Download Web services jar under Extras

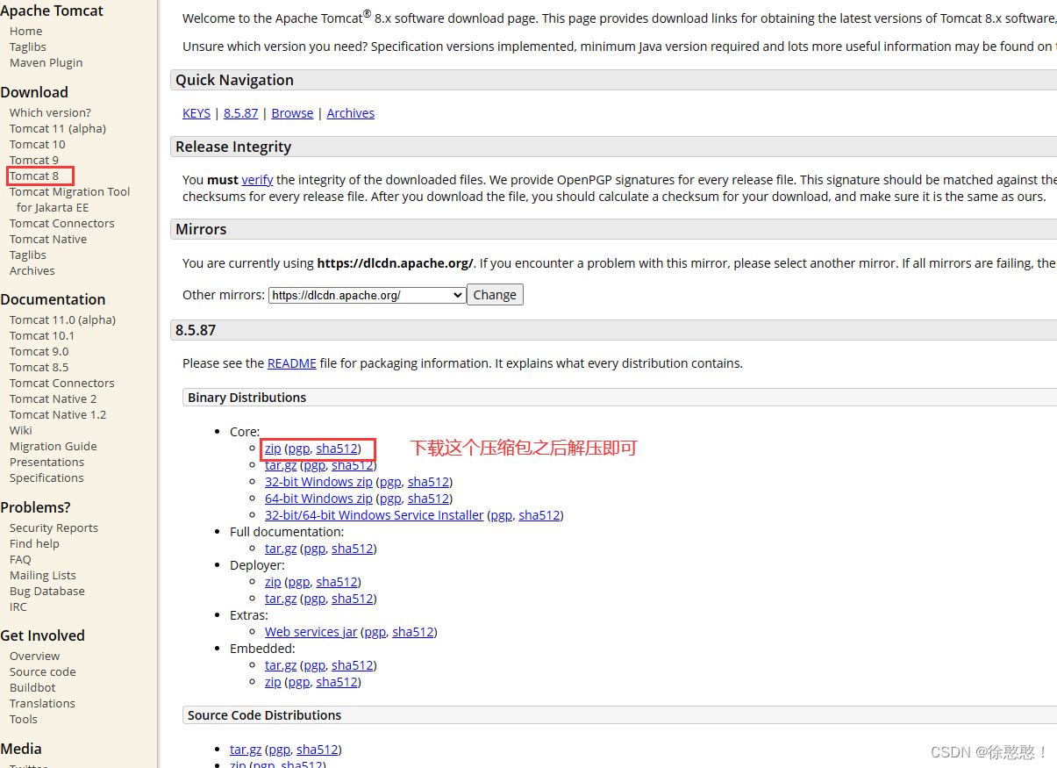[x=311, y=632]
